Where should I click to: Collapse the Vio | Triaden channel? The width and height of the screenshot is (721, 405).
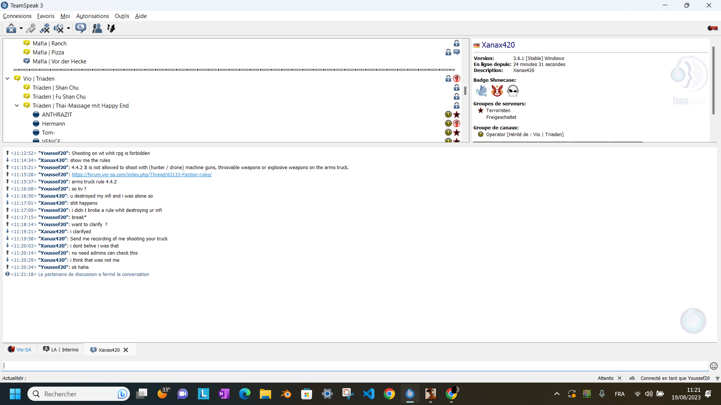(x=8, y=79)
